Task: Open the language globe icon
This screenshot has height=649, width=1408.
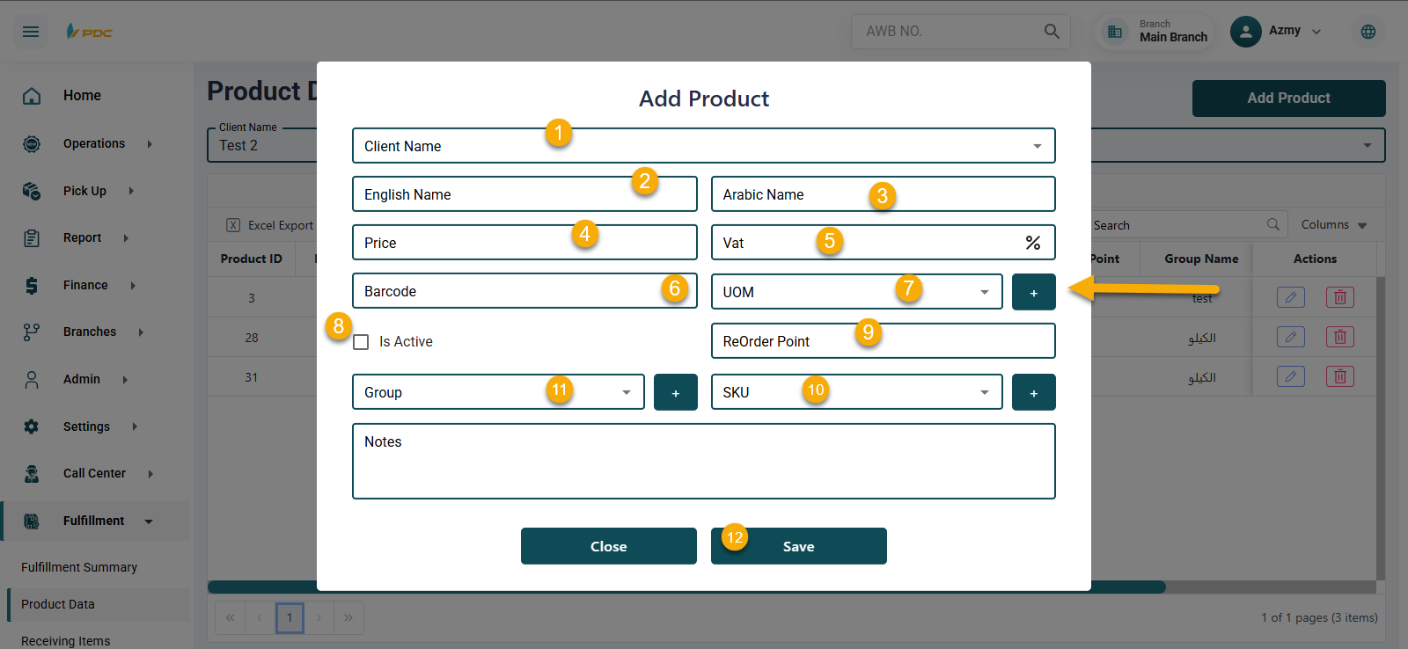Action: point(1368,32)
